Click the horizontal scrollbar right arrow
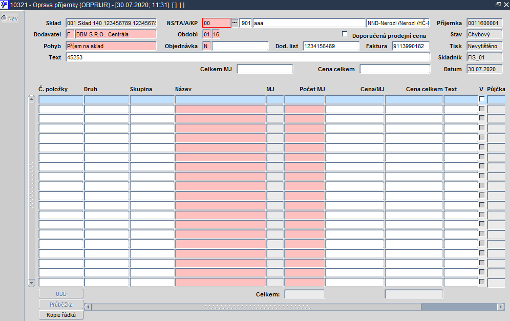The width and height of the screenshot is (510, 321). 501,307
